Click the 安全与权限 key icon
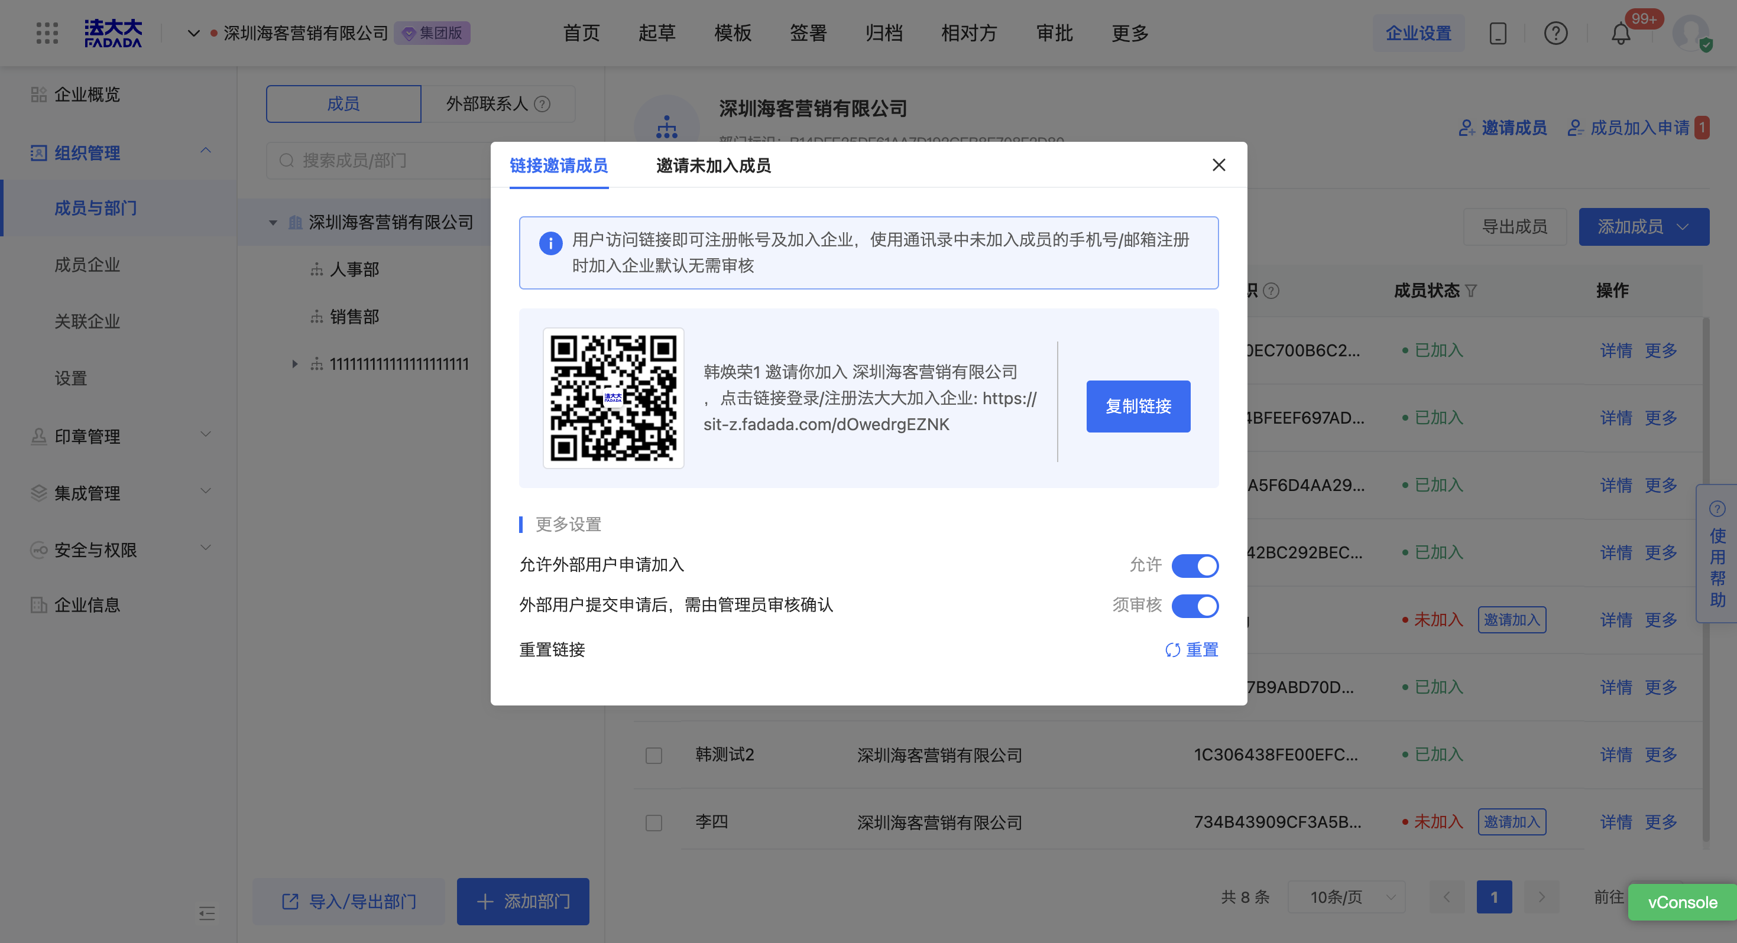Image resolution: width=1737 pixels, height=943 pixels. click(38, 550)
